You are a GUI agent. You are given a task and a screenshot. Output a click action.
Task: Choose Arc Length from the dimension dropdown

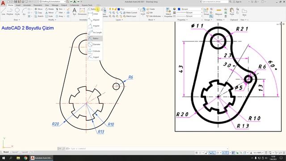[x=95, y=32]
